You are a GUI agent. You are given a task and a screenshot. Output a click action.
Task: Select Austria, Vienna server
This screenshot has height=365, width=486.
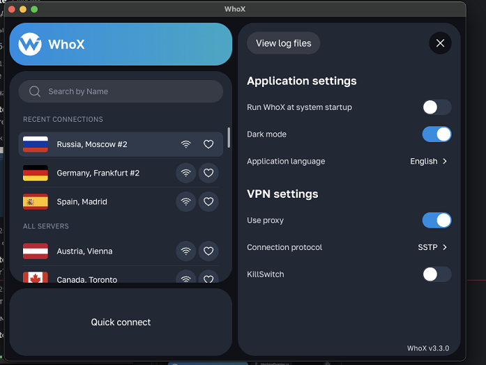(x=121, y=251)
